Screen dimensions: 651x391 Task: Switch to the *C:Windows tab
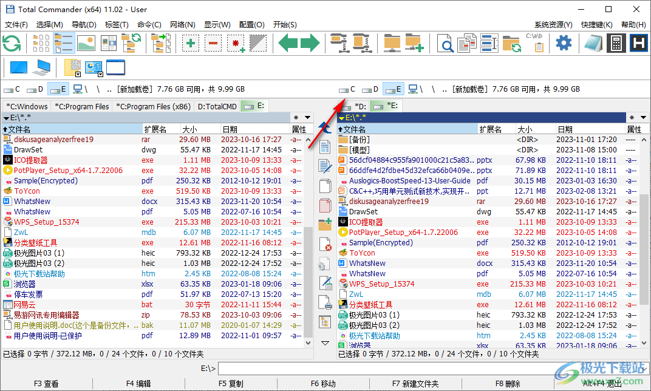(27, 106)
